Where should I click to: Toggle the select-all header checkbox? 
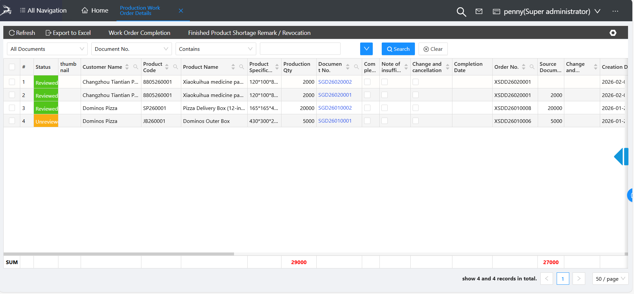click(x=12, y=67)
